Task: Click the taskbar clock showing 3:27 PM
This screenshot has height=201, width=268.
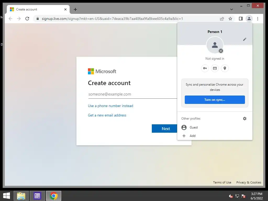Action: click(256, 196)
